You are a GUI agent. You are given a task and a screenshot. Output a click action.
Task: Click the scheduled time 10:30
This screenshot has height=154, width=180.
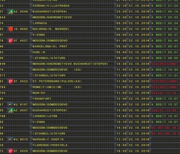click(121, 64)
